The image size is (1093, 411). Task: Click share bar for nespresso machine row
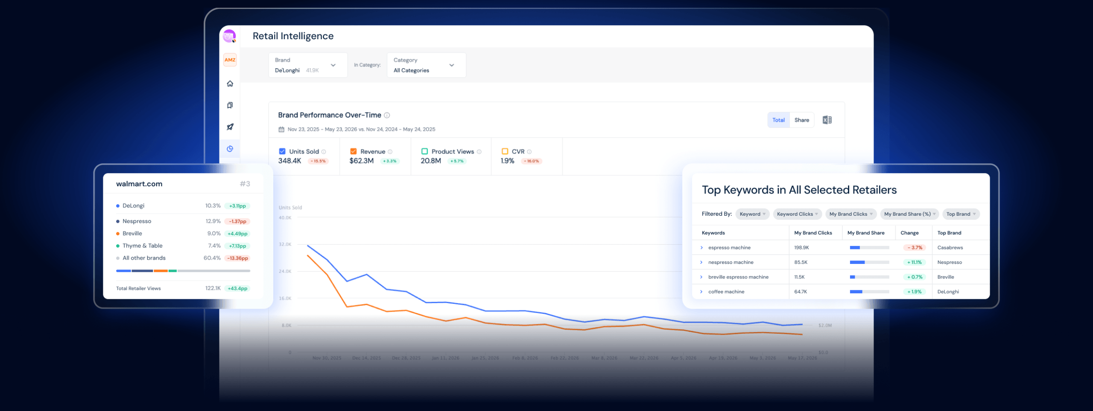(x=869, y=262)
